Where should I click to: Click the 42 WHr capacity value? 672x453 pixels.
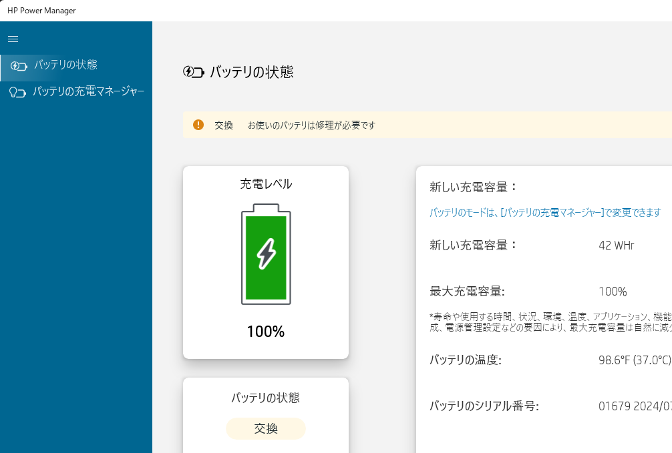tap(616, 246)
